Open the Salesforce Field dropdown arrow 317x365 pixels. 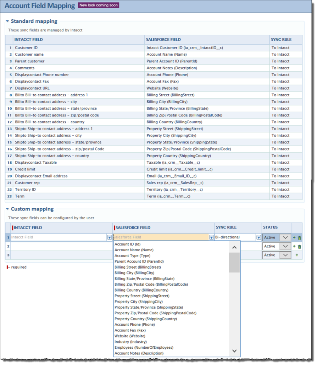211,237
